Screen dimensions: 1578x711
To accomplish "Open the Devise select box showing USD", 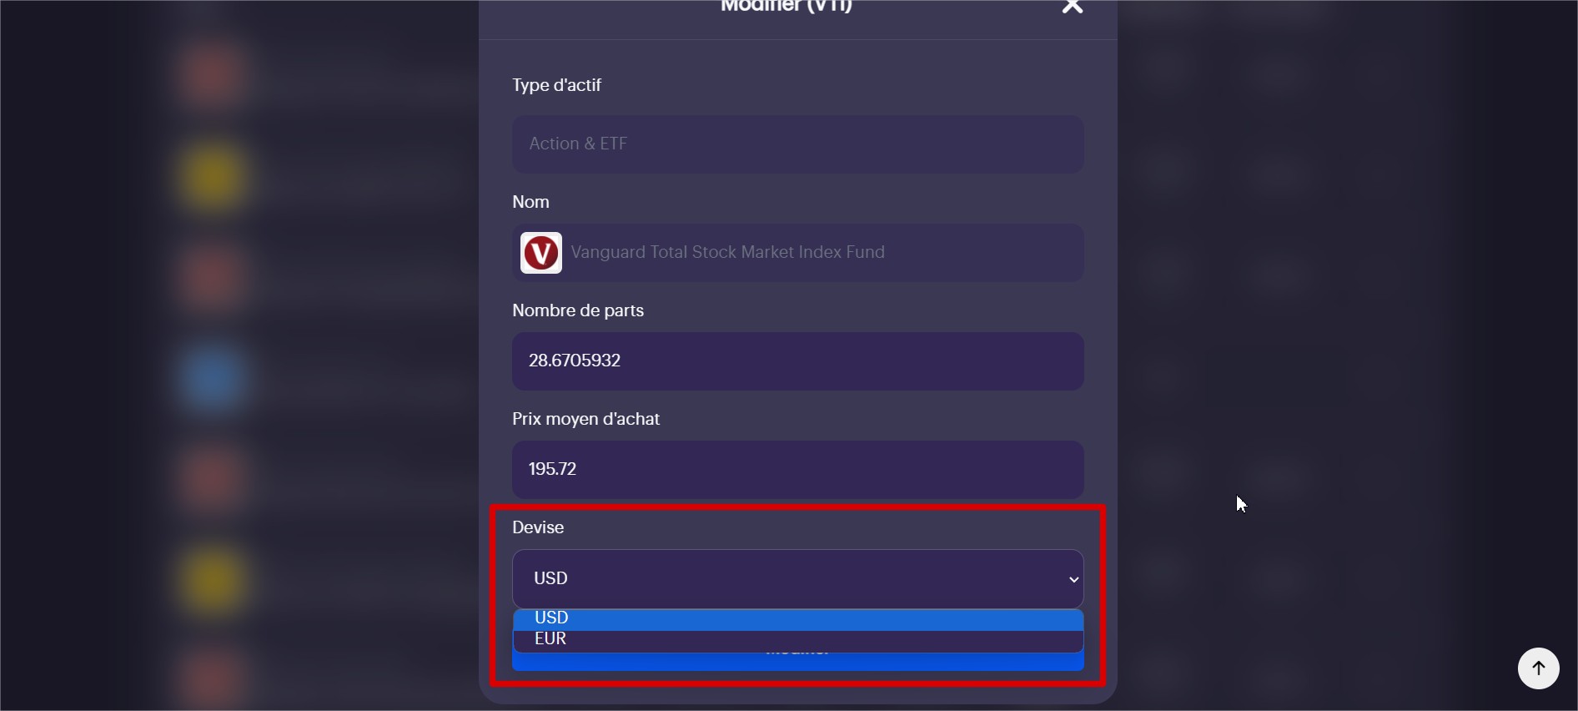I will tap(797, 578).
